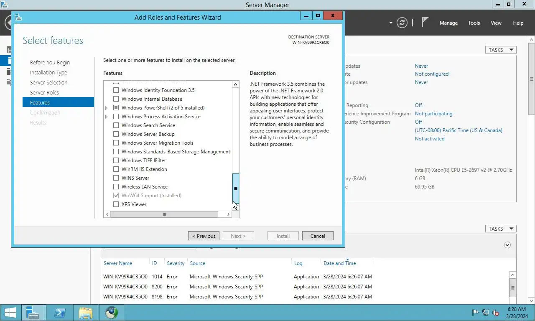Cancel the Add Roles wizard
Viewport: 535px width, 321px height.
pos(318,236)
